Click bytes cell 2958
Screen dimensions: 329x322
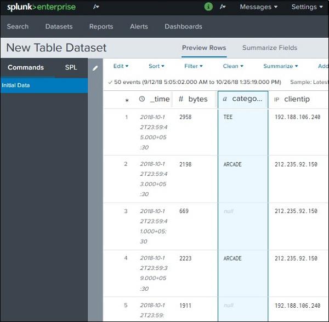[x=185, y=117]
